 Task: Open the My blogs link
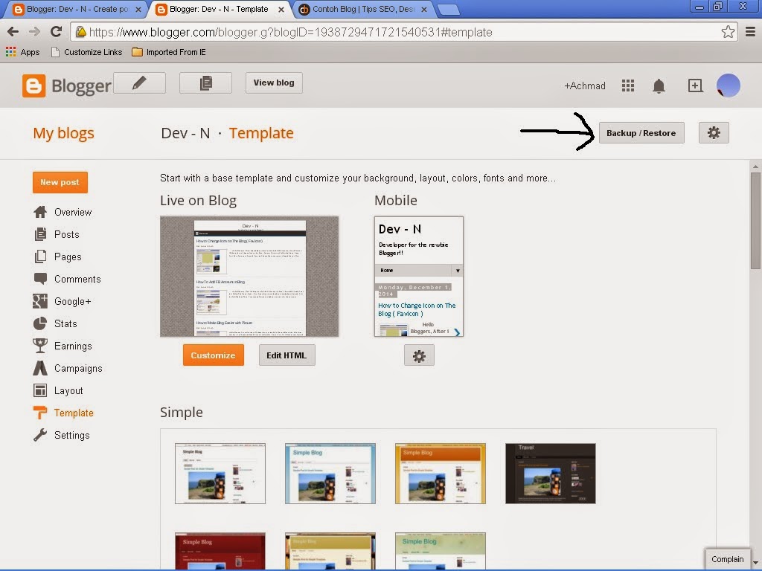(64, 133)
